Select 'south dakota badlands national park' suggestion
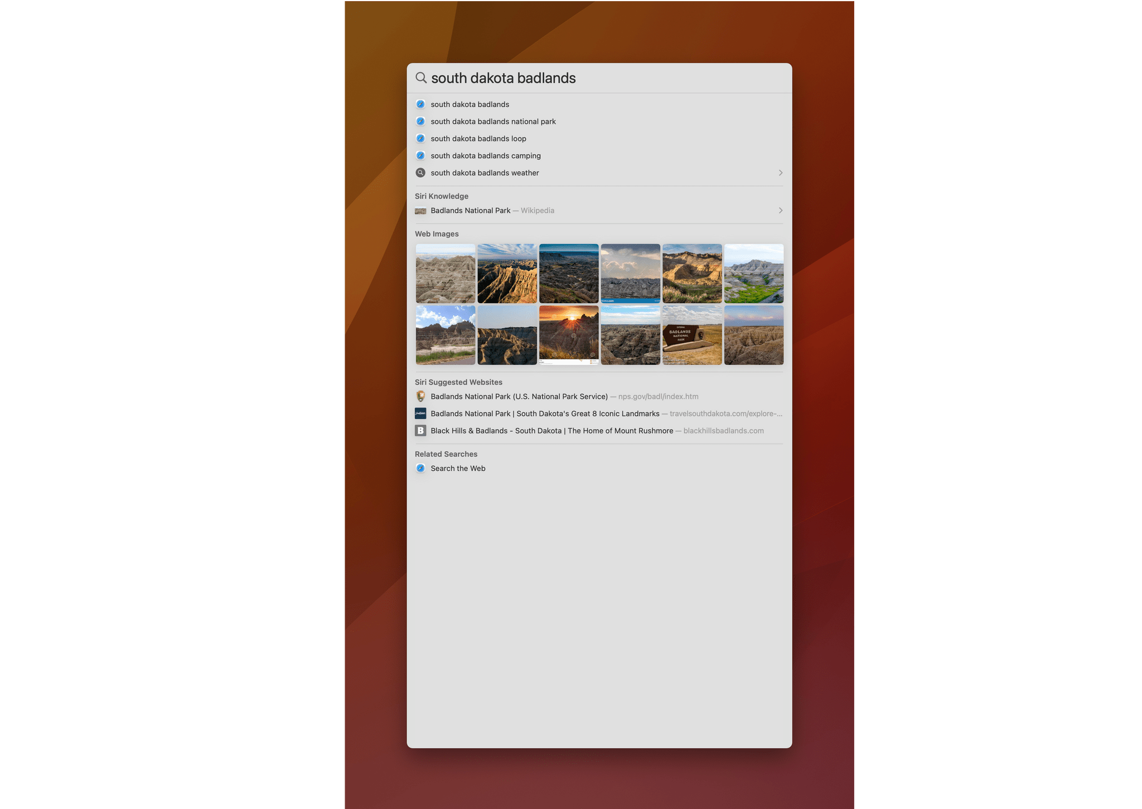The width and height of the screenshot is (1142, 809). [493, 121]
